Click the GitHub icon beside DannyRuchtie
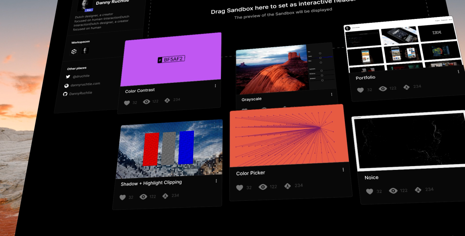 click(x=65, y=94)
